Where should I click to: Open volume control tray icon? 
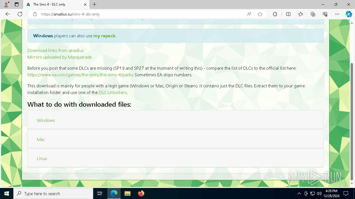319,193
